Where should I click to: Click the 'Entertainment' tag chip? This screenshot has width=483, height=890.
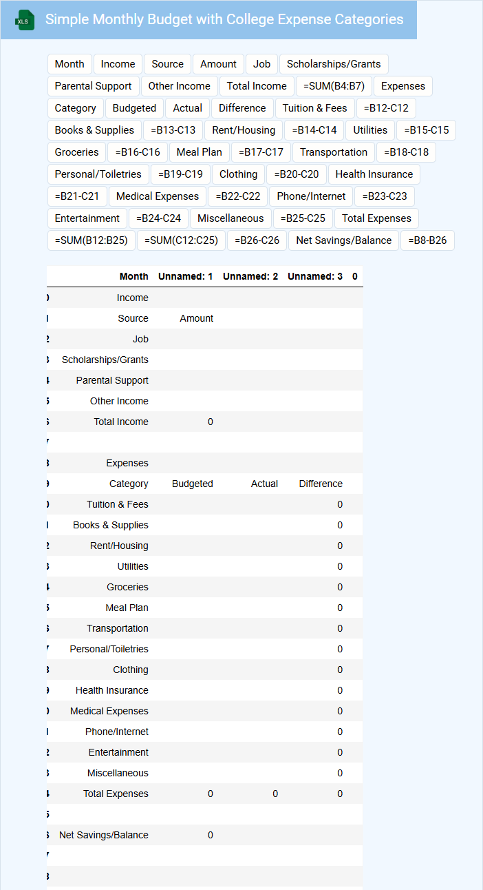click(x=87, y=218)
